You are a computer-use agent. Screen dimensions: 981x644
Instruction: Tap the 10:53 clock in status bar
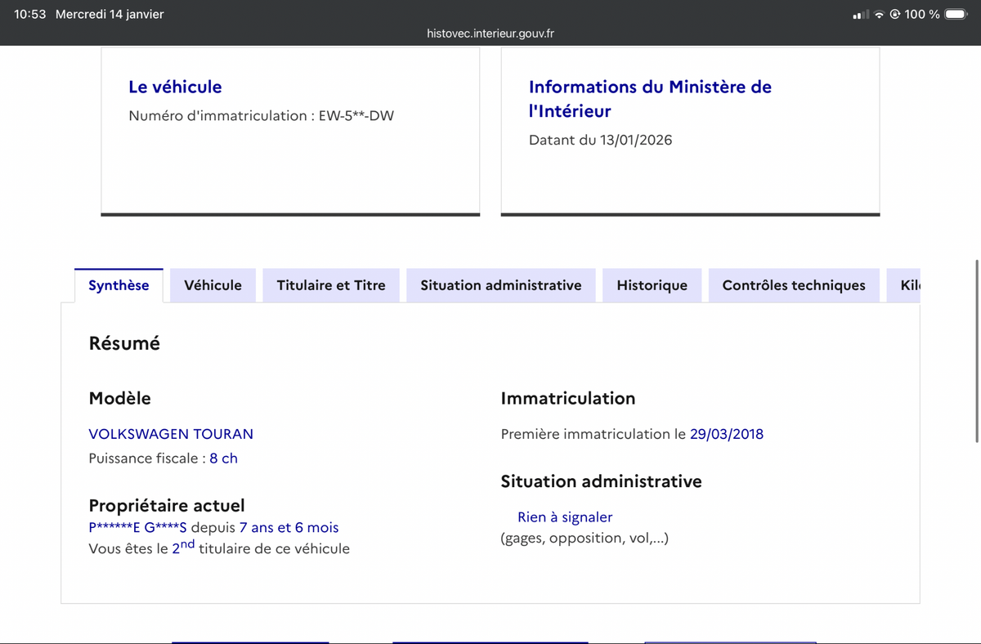(30, 15)
